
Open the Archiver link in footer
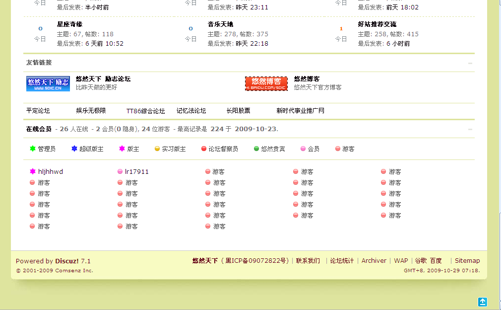[x=374, y=260]
